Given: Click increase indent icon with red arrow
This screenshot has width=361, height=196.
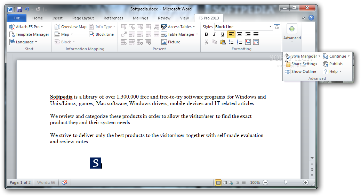Looking at the screenshot, I should click(256, 42).
